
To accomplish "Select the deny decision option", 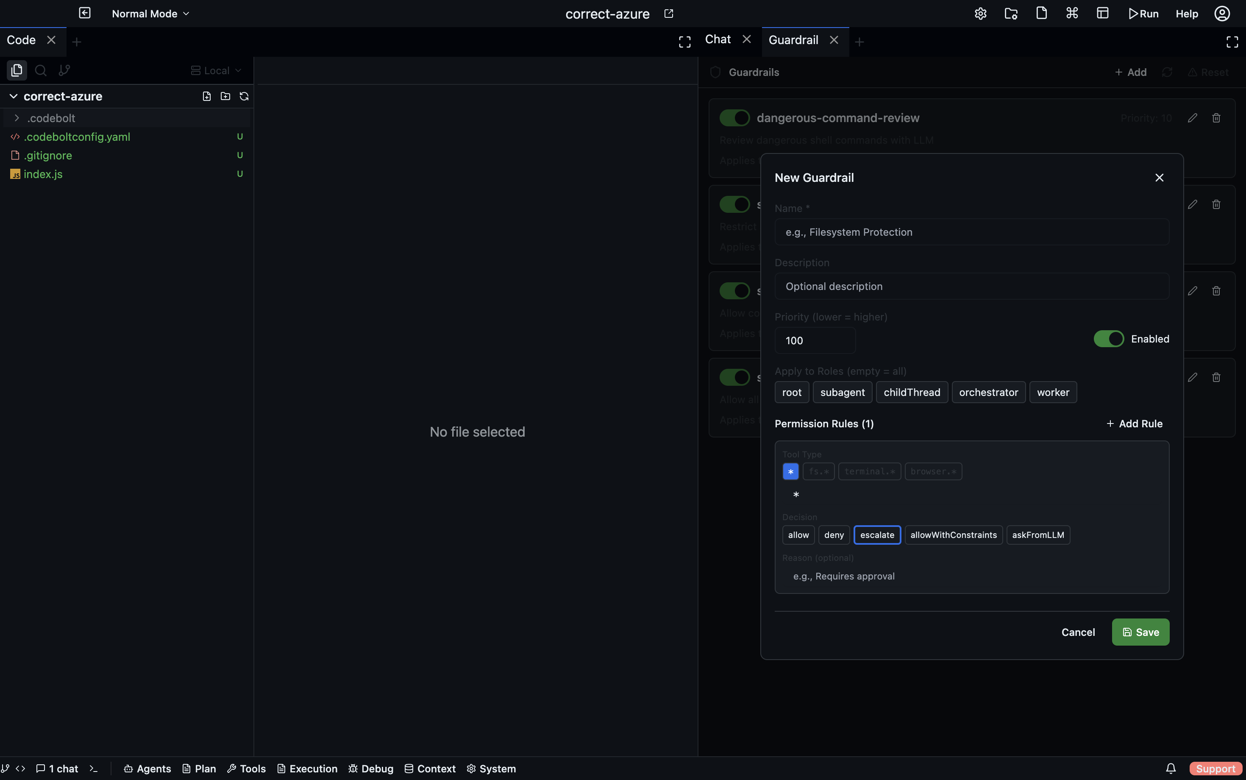I will click(833, 535).
